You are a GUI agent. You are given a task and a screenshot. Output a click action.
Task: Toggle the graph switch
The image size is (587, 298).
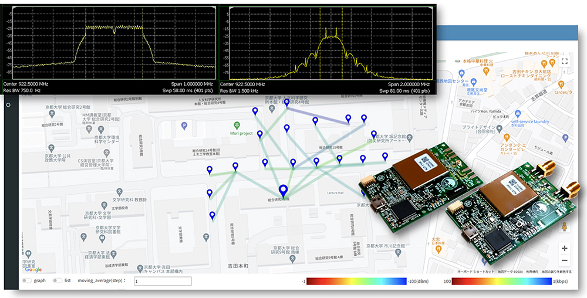point(27,280)
